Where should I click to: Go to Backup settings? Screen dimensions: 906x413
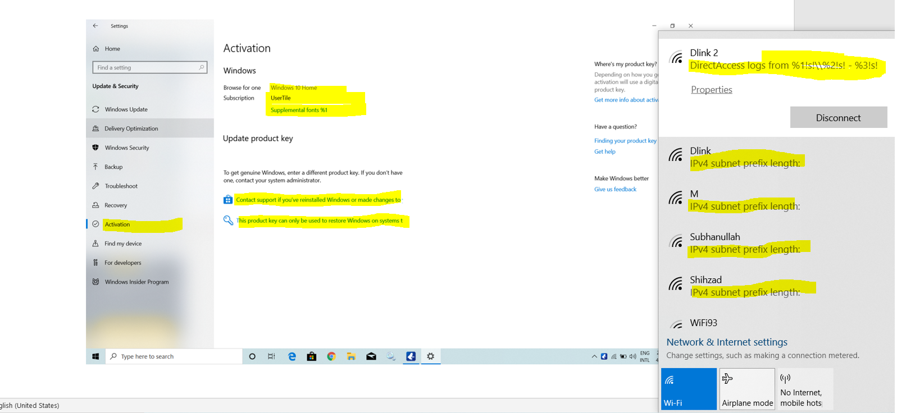pyautogui.click(x=113, y=167)
